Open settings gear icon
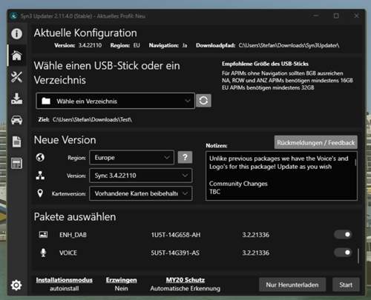Viewport: 371px width, 300px height. click(16, 285)
